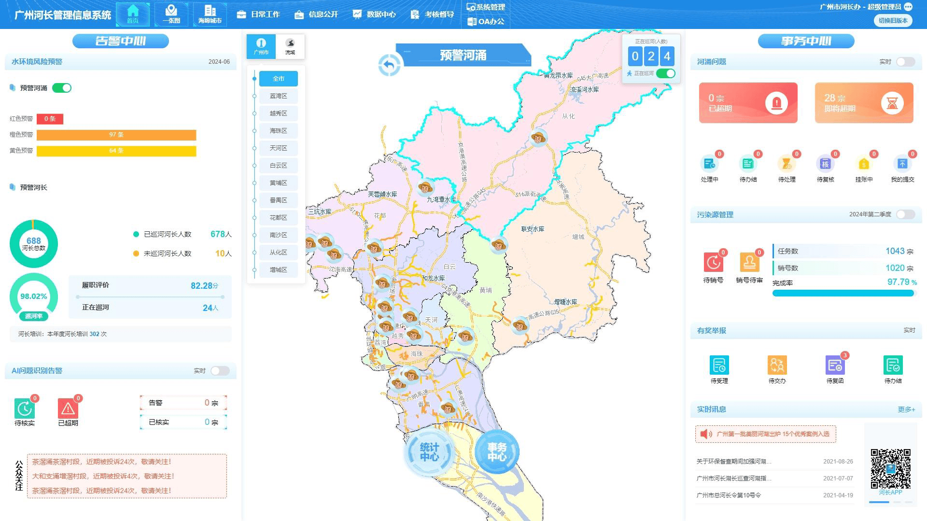927x521 pixels.
Task: Open the 更多+ news link
Action: tap(906, 409)
